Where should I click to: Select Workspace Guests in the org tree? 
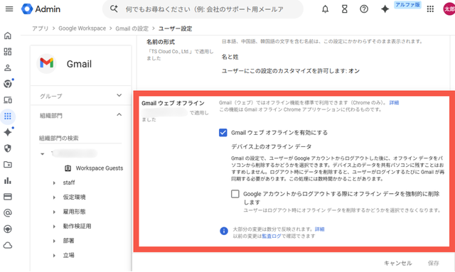tap(100, 168)
